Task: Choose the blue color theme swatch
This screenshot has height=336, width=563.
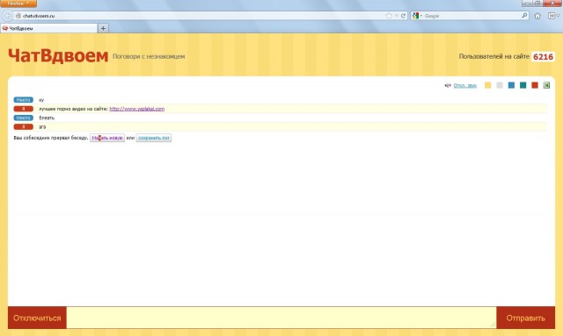Action: click(511, 85)
